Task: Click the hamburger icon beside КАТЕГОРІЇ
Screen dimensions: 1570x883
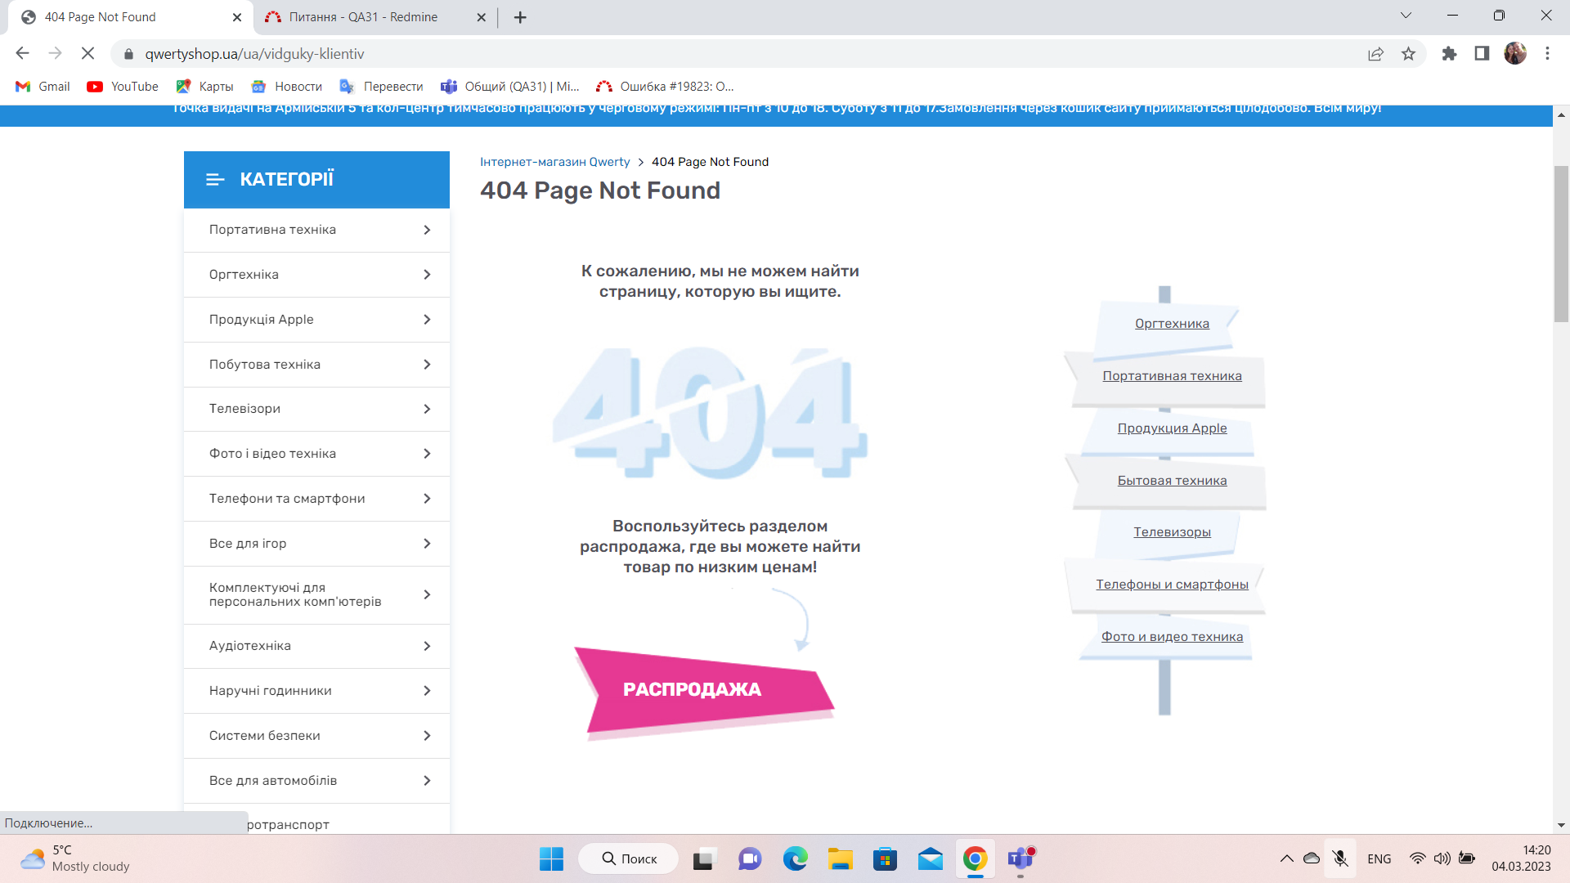Action: 215,179
